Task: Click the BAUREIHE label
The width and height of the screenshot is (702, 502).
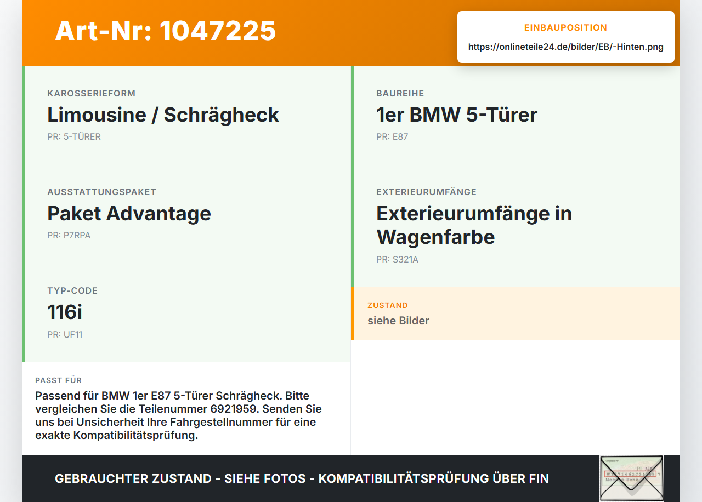Action: [400, 94]
